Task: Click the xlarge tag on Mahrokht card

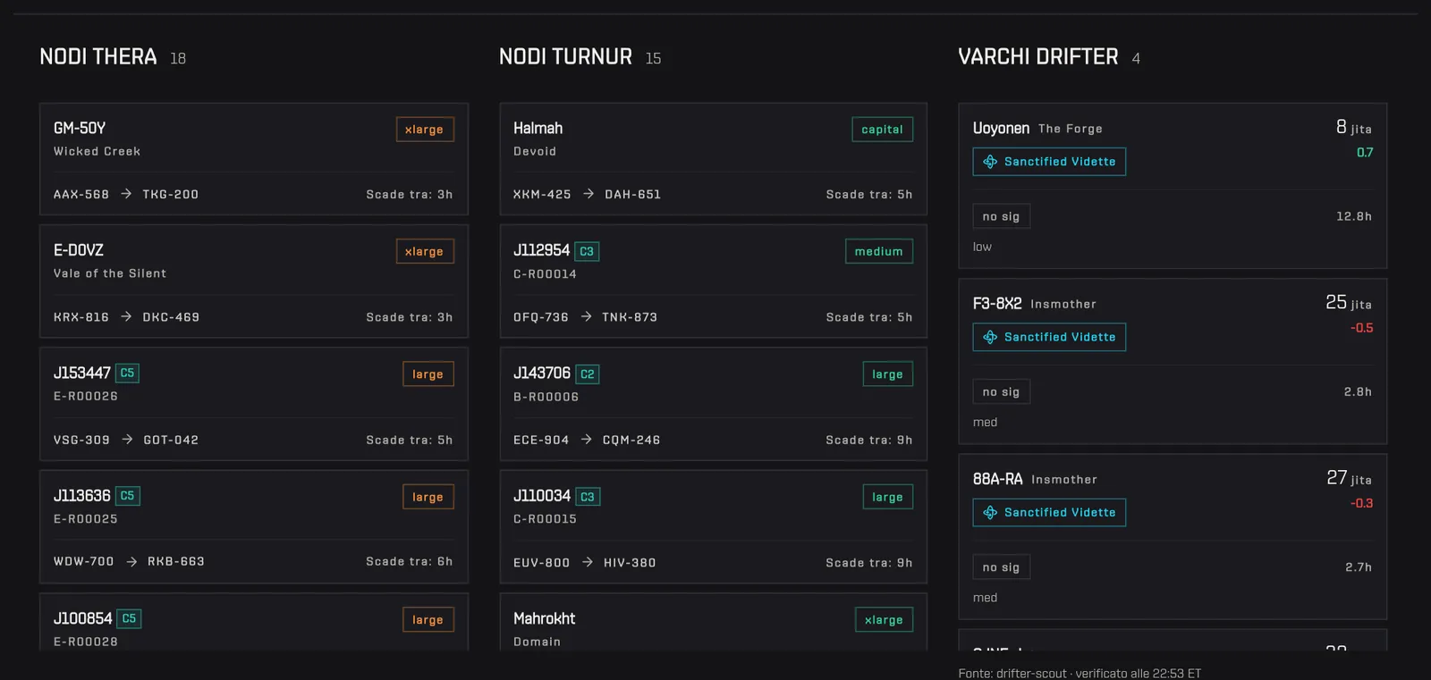Action: point(885,620)
